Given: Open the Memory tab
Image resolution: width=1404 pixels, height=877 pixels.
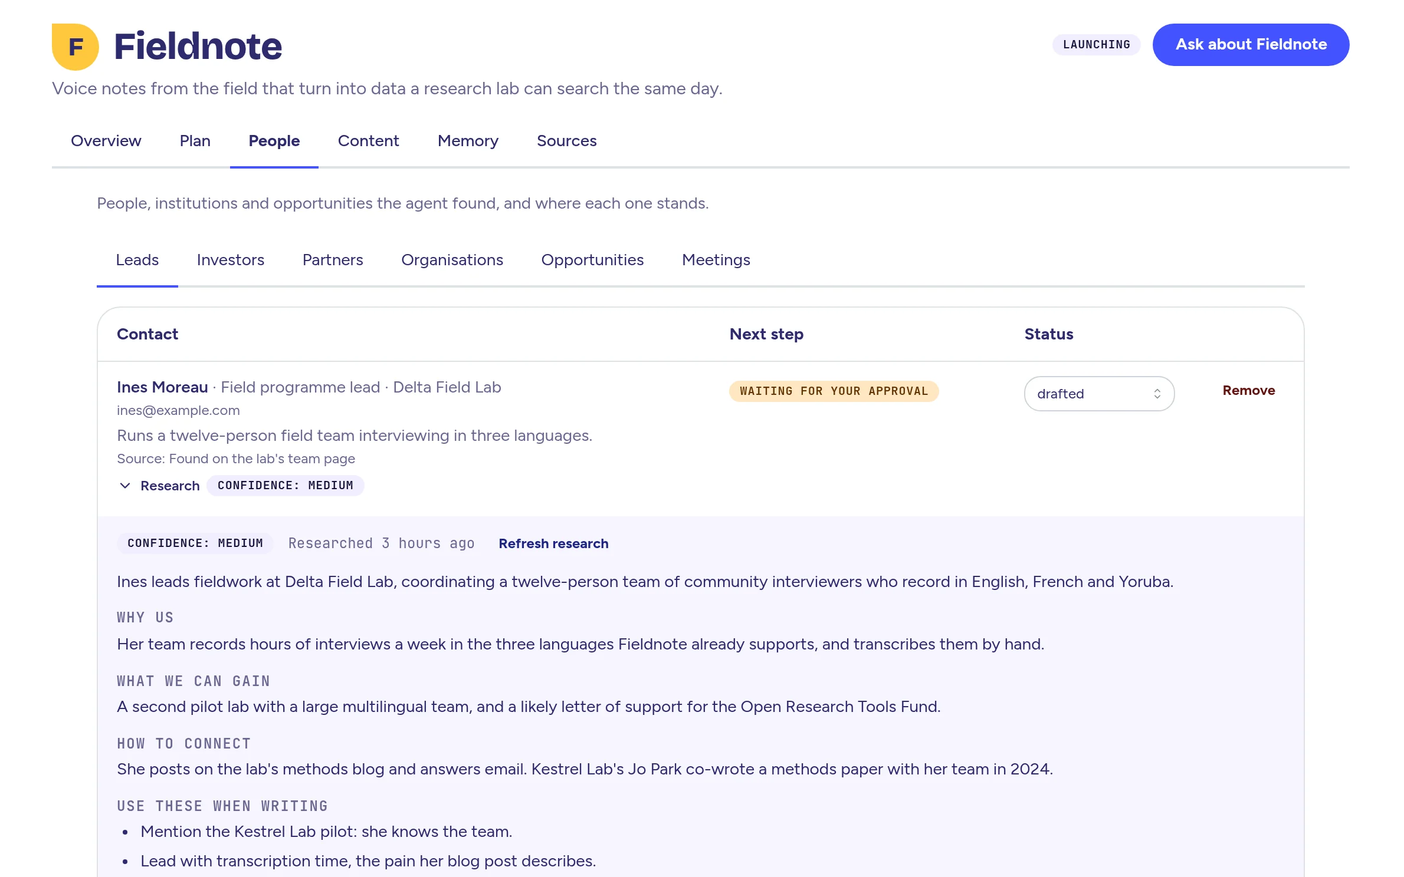Looking at the screenshot, I should 468,141.
